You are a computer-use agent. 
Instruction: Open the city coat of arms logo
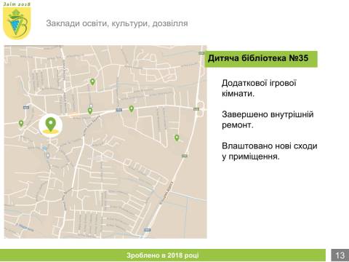[17, 23]
